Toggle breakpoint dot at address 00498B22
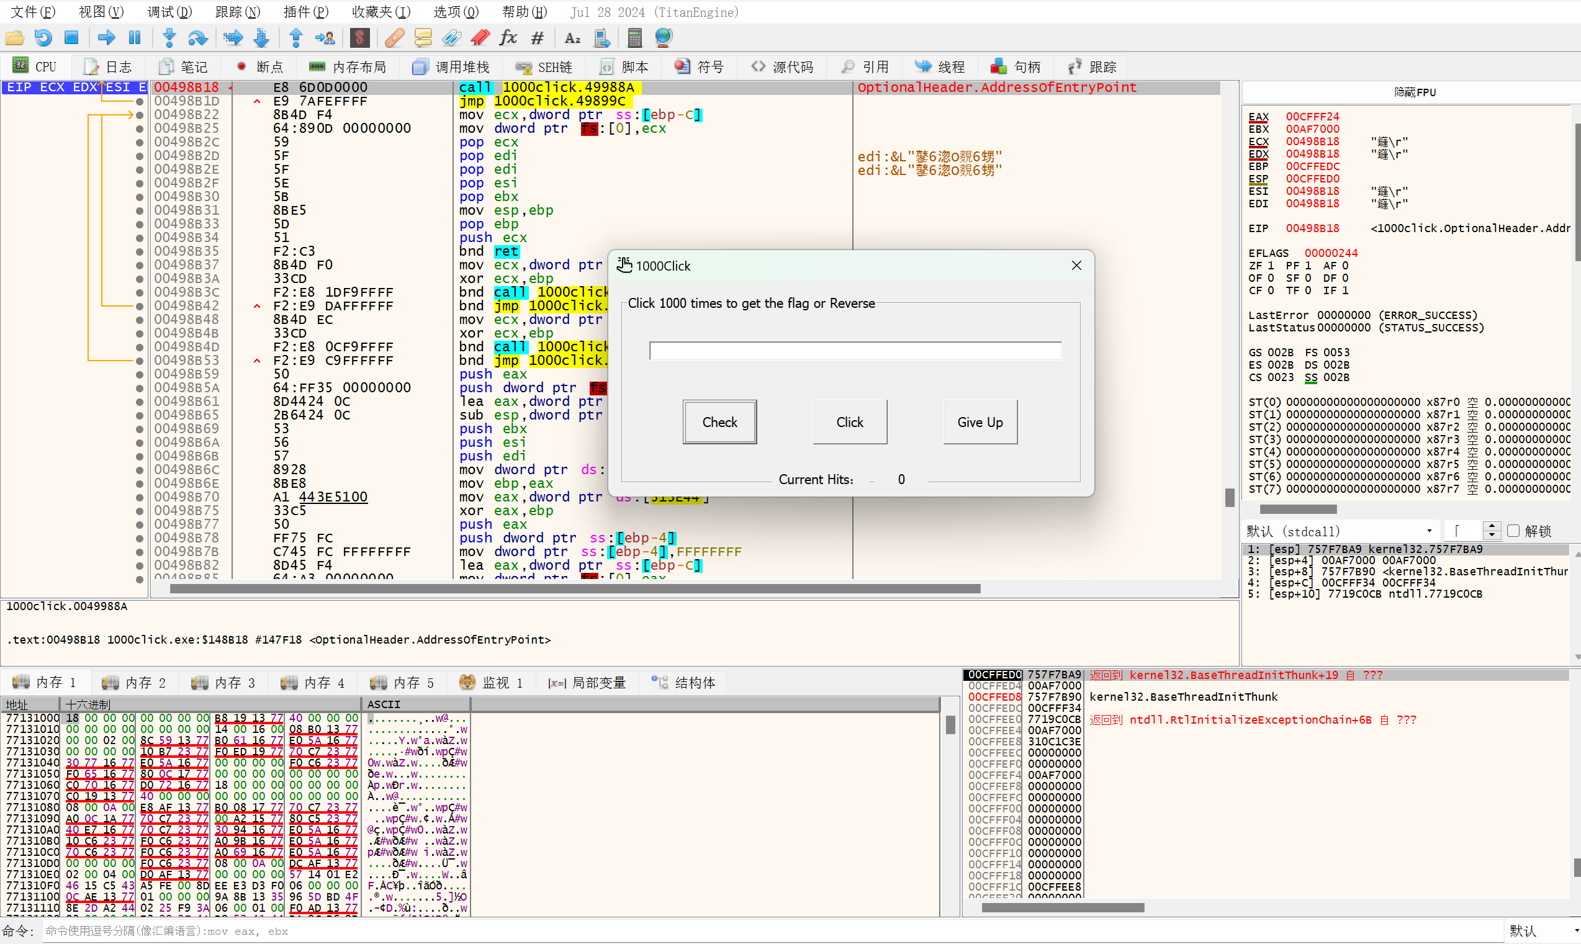1581x944 pixels. pyautogui.click(x=140, y=115)
